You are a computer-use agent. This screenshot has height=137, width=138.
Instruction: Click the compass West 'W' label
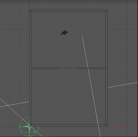[x=21, y=127]
